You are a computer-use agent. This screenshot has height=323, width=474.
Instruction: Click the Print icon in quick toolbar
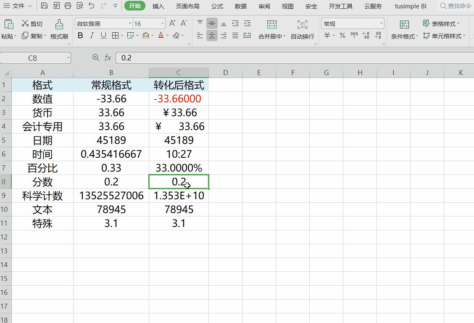pyautogui.click(x=68, y=6)
